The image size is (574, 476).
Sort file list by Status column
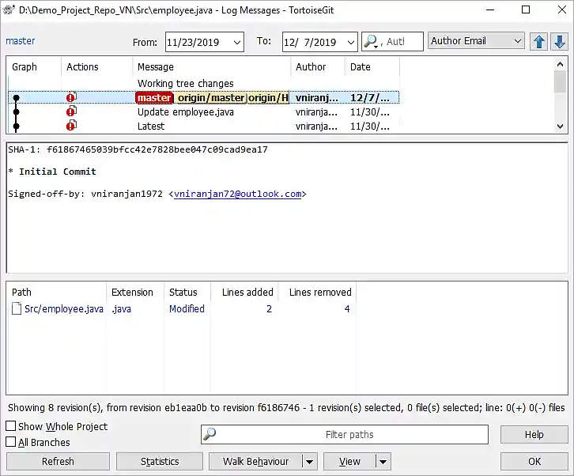point(183,293)
